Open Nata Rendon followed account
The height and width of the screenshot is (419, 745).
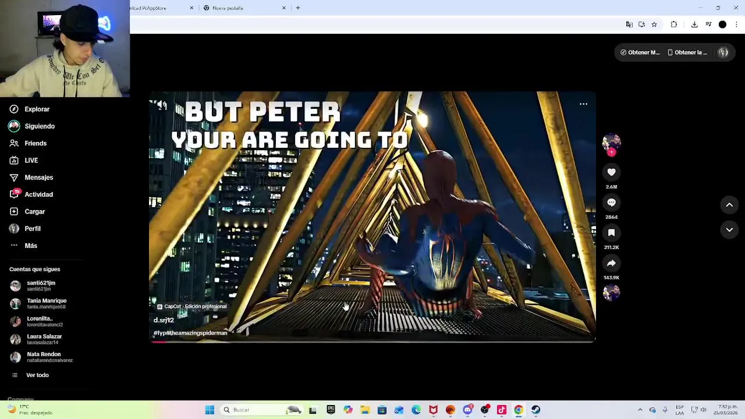41,357
